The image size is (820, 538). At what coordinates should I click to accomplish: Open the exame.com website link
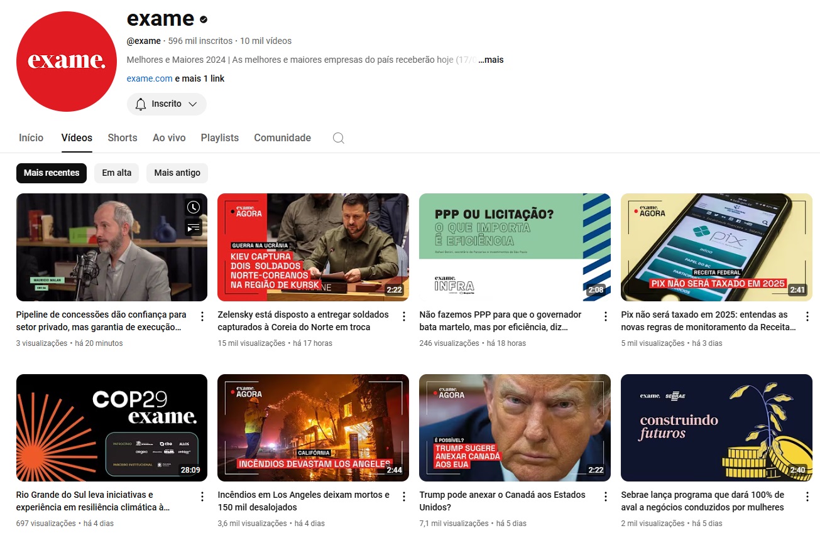(150, 78)
